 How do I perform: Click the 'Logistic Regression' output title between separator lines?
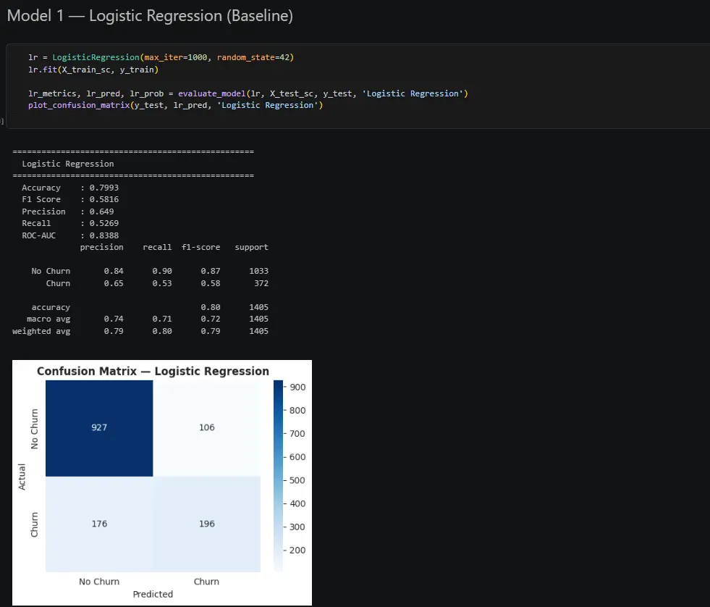(x=68, y=164)
